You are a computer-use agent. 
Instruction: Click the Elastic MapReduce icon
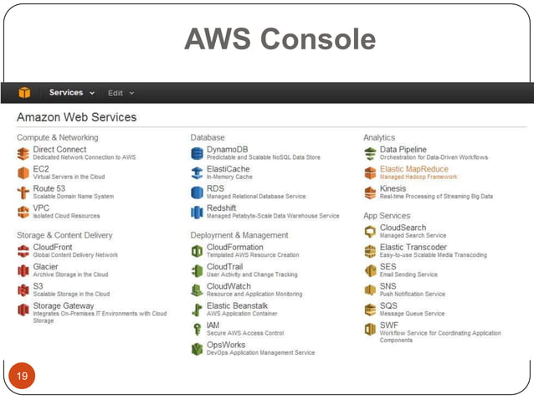pyautogui.click(x=370, y=173)
